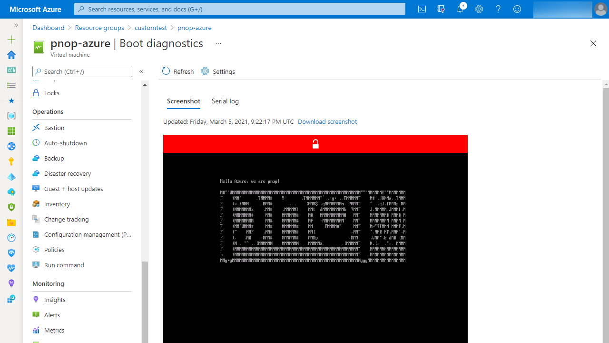
Task: Click the Alerts icon in Monitoring
Action: pos(36,315)
